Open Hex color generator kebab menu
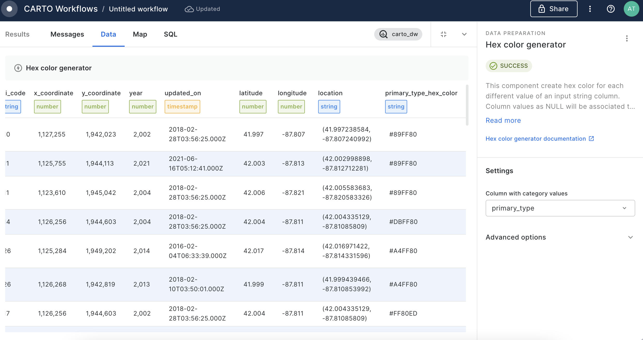 coord(627,39)
